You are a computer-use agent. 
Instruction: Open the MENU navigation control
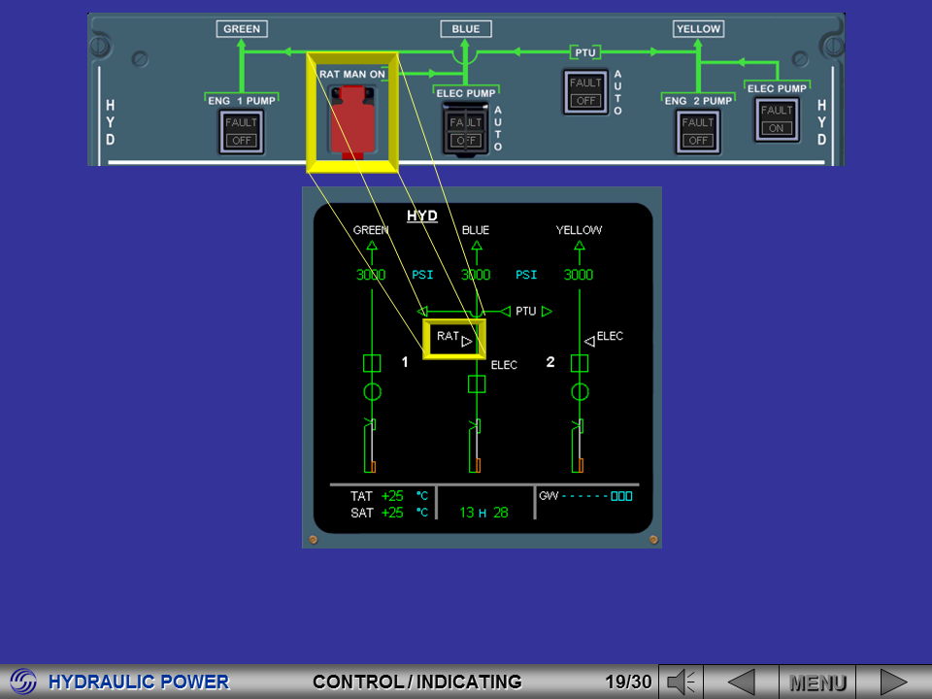tap(818, 681)
